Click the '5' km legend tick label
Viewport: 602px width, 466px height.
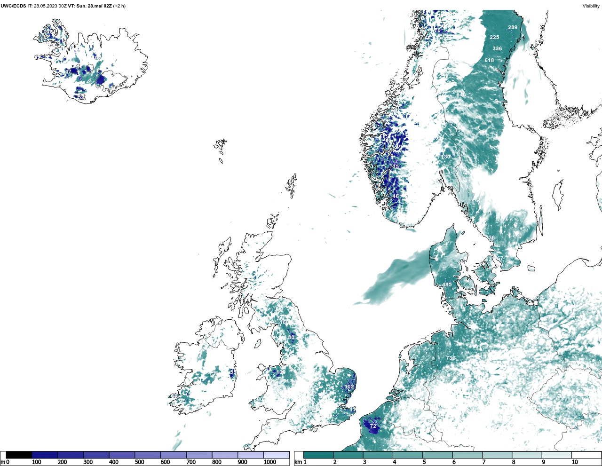(x=424, y=462)
